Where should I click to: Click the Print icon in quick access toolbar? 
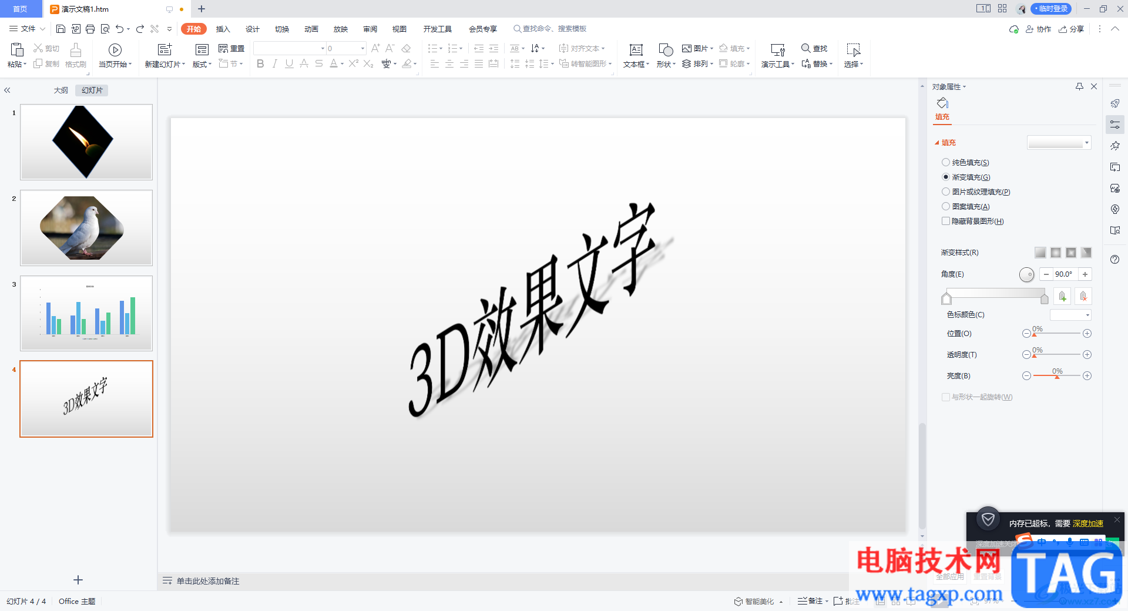coord(90,29)
